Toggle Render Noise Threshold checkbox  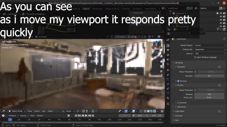coord(195,90)
